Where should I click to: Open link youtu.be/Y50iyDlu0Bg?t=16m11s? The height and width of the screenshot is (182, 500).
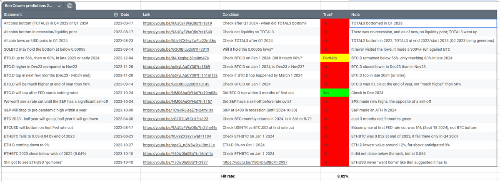coord(178,154)
